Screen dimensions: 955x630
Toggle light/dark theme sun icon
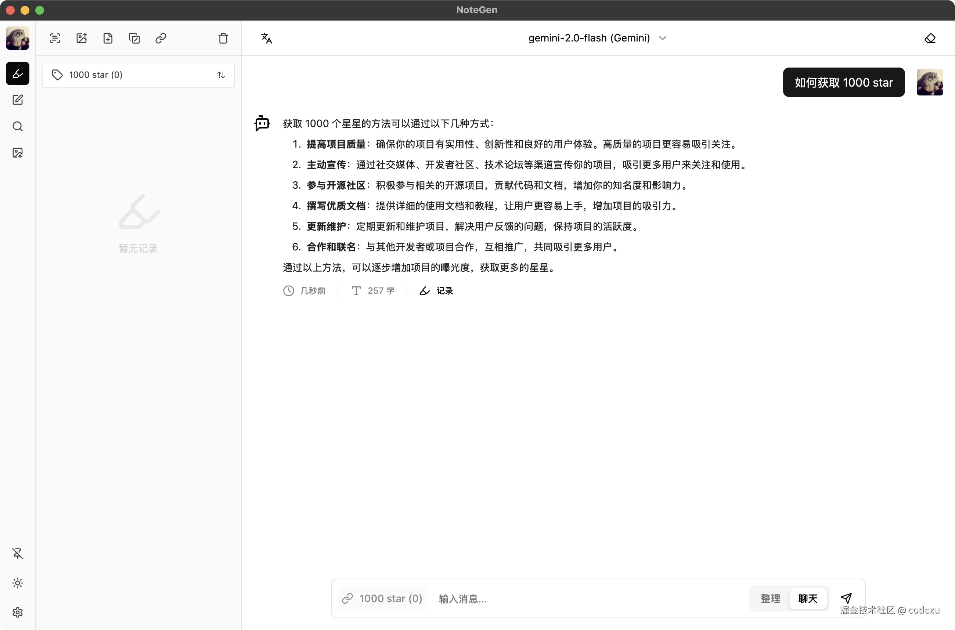[x=18, y=583]
